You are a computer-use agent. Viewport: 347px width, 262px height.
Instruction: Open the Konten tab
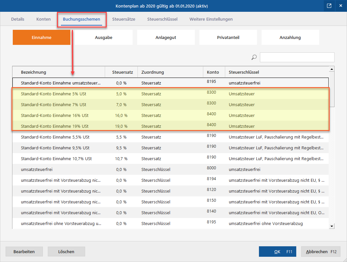(x=44, y=19)
